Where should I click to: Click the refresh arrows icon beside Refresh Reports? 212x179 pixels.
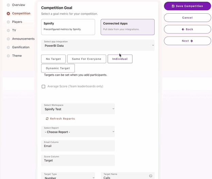click(47, 119)
